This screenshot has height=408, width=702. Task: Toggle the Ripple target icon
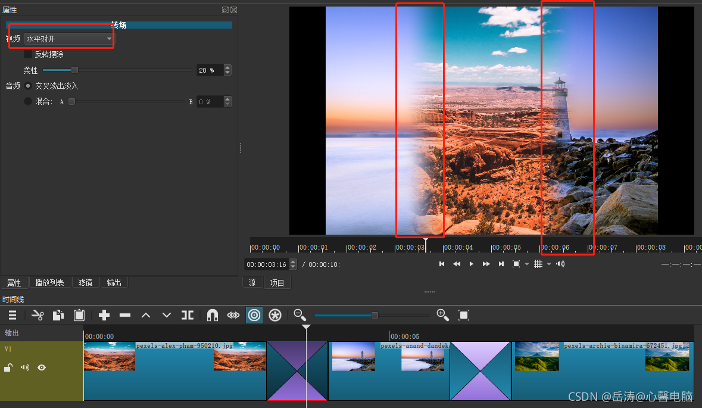pos(254,315)
